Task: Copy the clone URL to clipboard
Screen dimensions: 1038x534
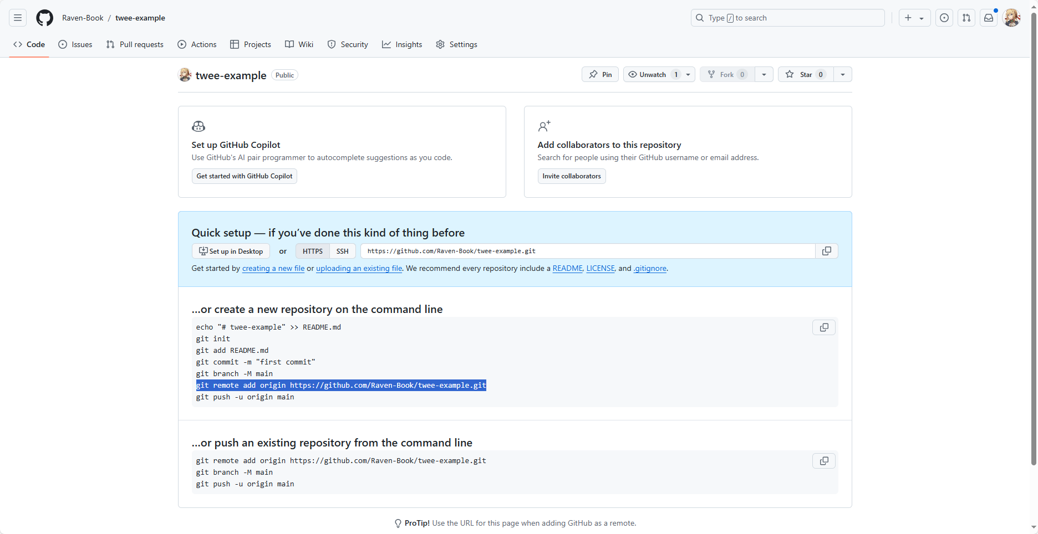Action: [827, 251]
